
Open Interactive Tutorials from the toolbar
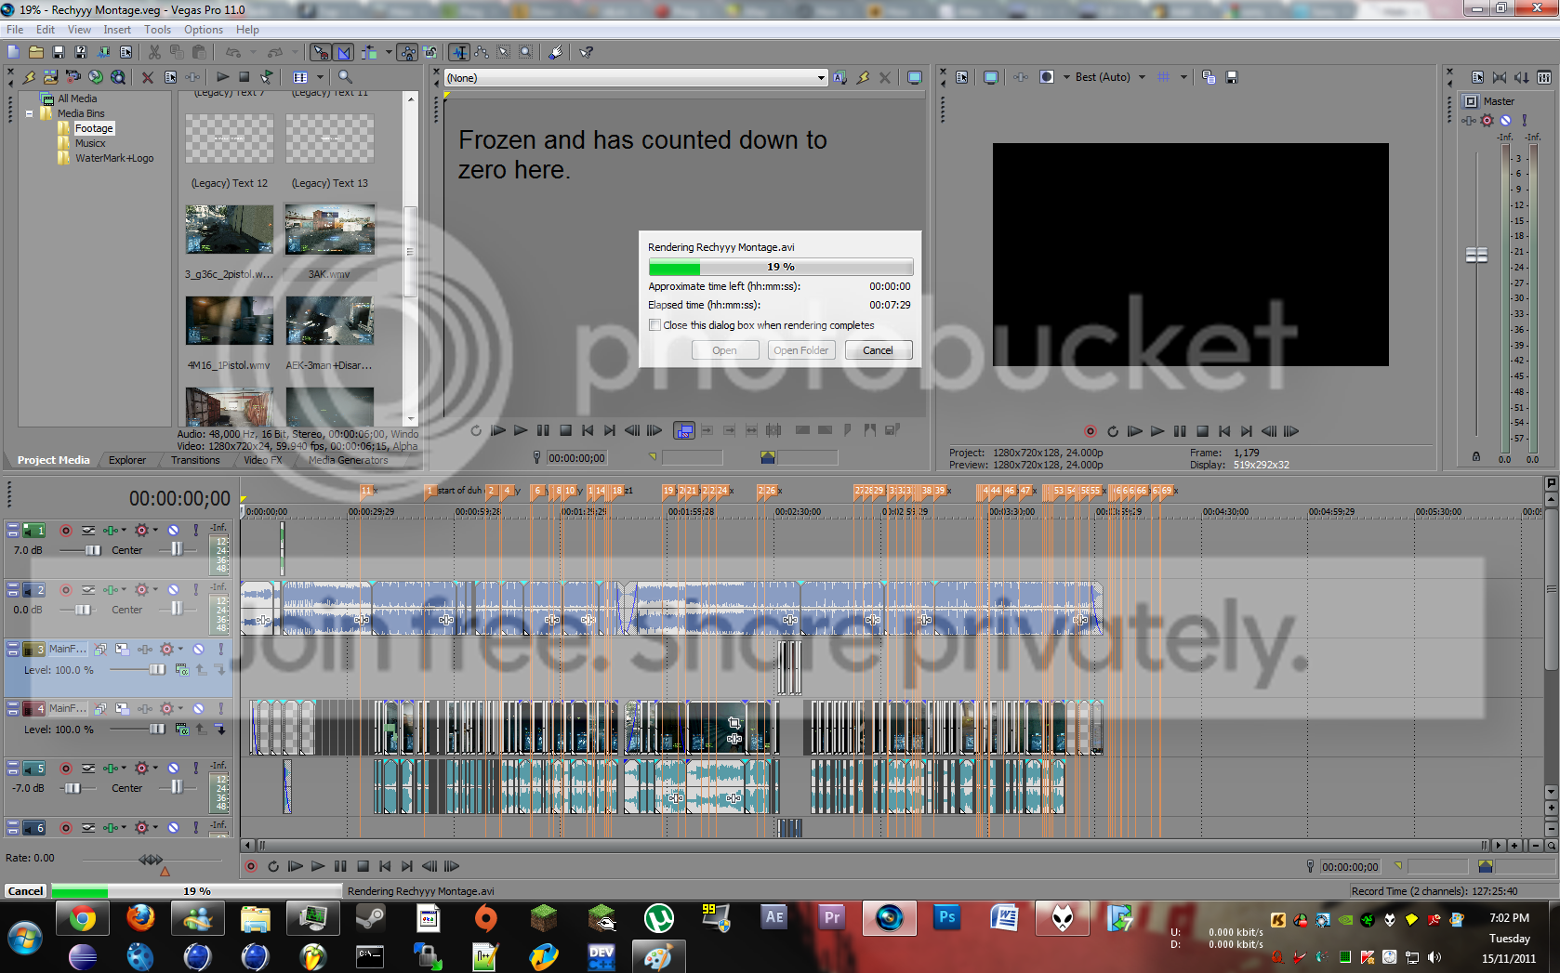[x=556, y=52]
